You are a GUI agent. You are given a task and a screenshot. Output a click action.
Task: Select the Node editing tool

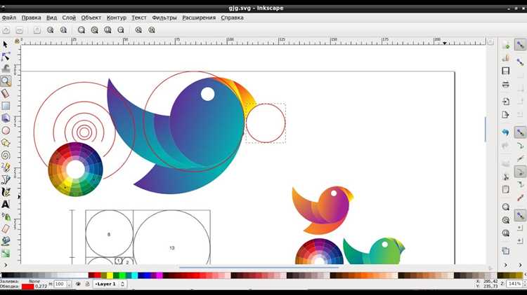[6, 57]
